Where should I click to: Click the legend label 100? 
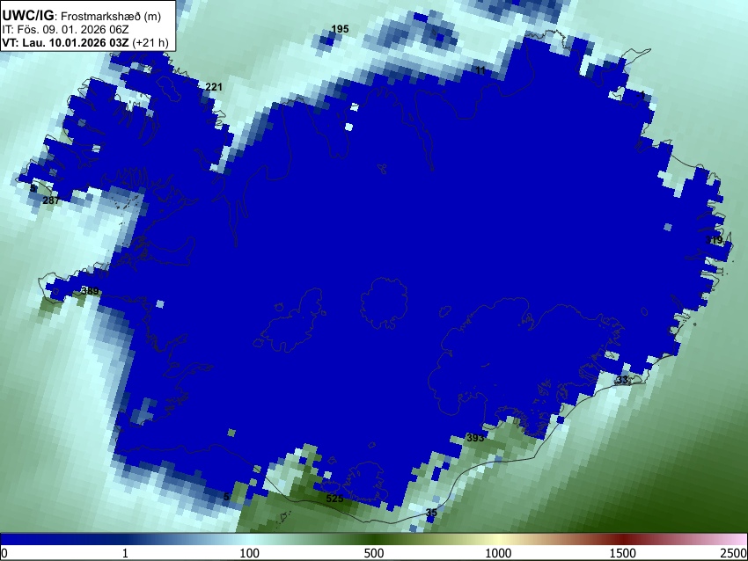(x=250, y=553)
